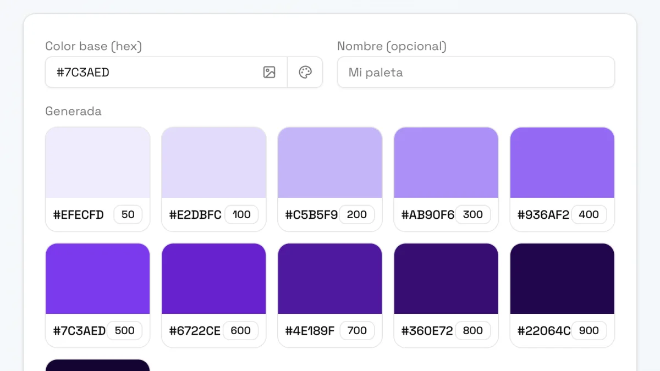
Task: Click the 500 shade badge
Action: (x=125, y=330)
